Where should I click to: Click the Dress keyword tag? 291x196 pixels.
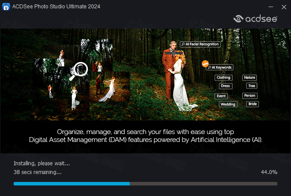[x=225, y=86]
